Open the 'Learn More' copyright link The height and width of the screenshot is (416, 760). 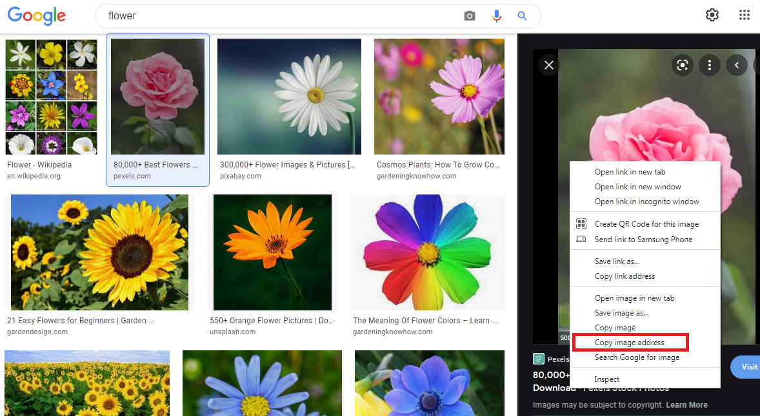686,405
